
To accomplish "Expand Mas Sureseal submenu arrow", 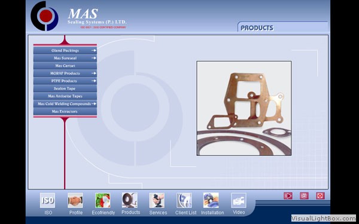I will click(94, 58).
